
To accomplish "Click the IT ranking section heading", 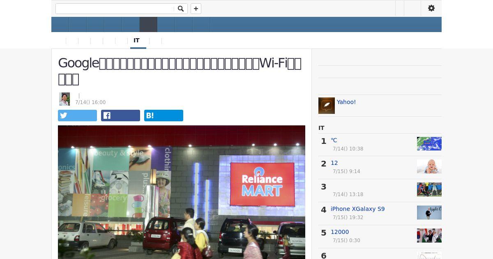I will [x=321, y=128].
